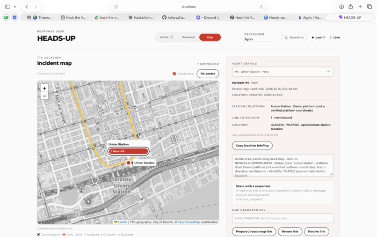
Task: Toggle the Sound on button
Action: tap(294, 37)
